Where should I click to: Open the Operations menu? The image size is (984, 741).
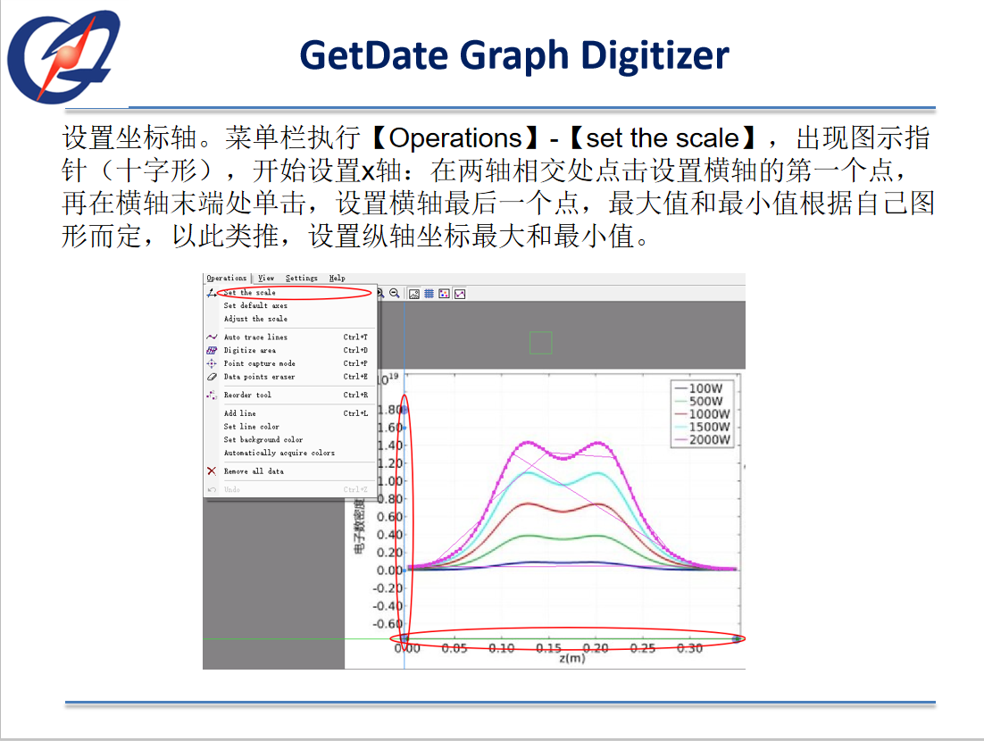227,278
